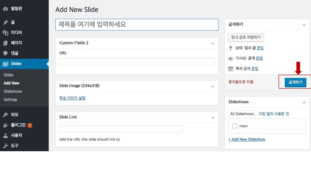Image resolution: width=311 pixels, height=175 pixels.
Task: Click the blue 공개하기 publish button
Action: pos(295,83)
